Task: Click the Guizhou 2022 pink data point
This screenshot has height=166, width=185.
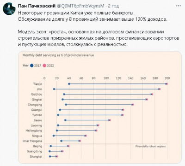Action: [x=152, y=94]
